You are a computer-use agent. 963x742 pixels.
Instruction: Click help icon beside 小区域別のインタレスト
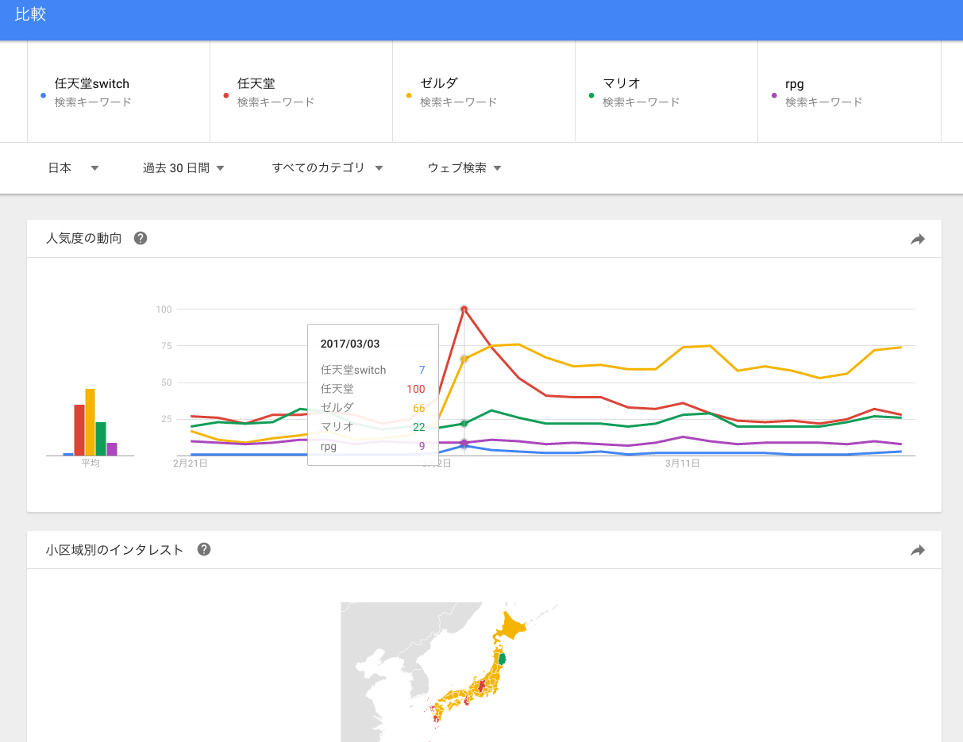coord(204,549)
